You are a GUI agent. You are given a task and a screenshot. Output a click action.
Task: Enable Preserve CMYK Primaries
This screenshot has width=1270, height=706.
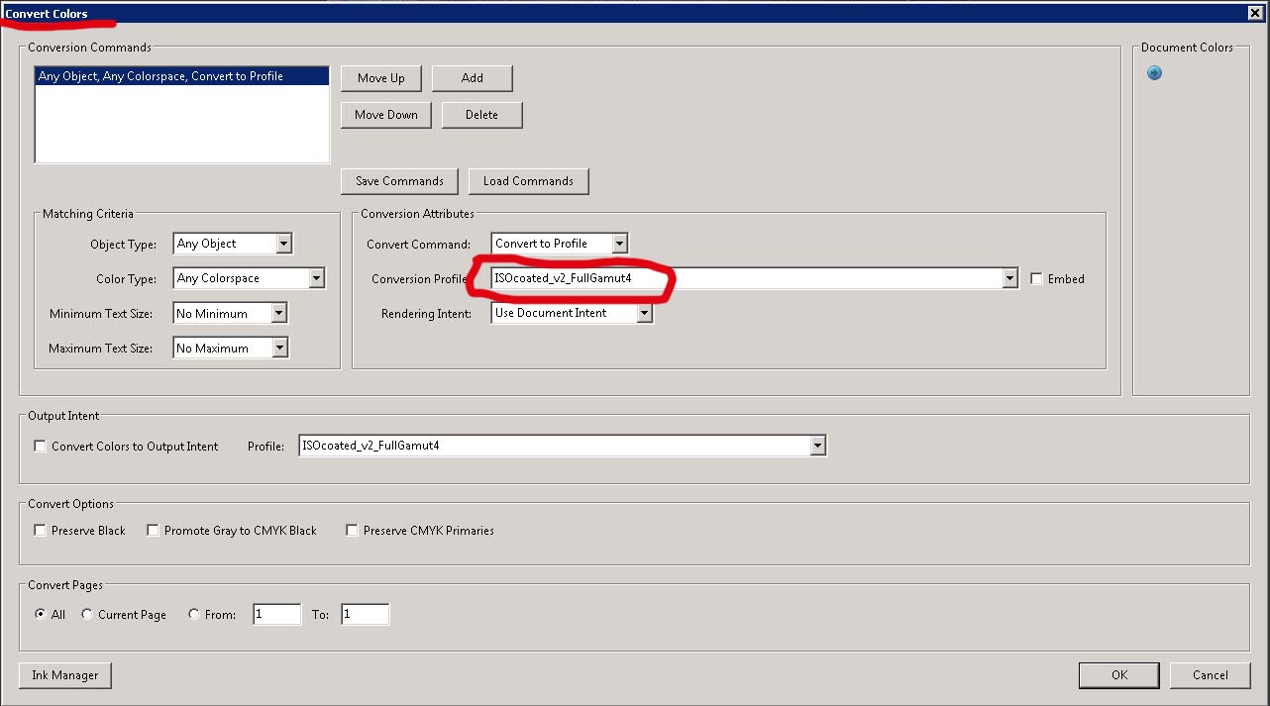(x=352, y=531)
